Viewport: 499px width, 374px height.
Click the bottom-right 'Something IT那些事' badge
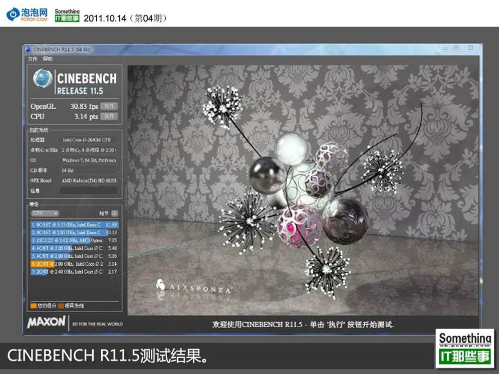click(465, 348)
